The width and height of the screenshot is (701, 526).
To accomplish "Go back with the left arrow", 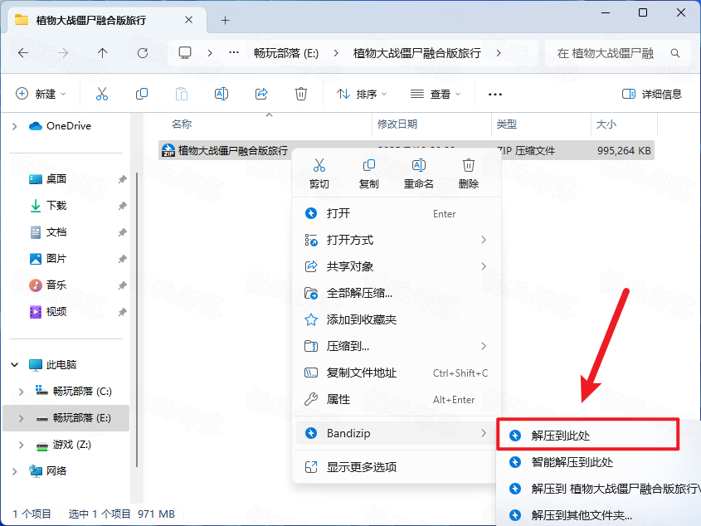I will point(23,53).
